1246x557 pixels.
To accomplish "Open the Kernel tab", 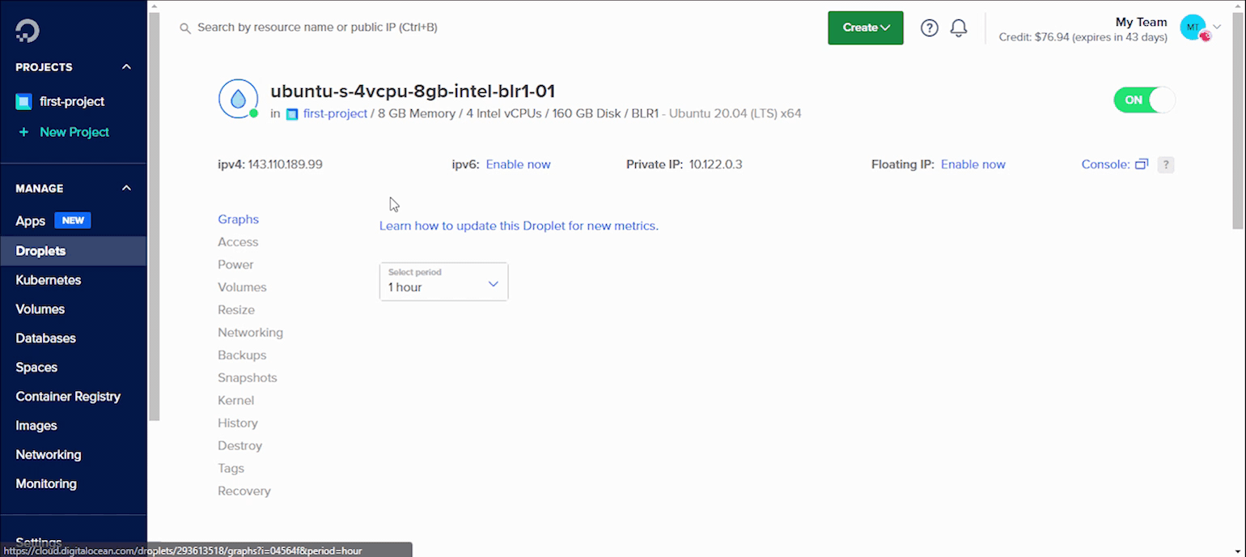I will [235, 401].
